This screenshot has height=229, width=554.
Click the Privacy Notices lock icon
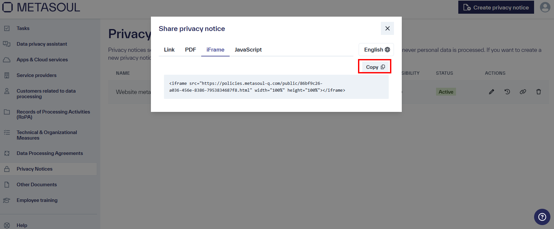pyautogui.click(x=7, y=169)
